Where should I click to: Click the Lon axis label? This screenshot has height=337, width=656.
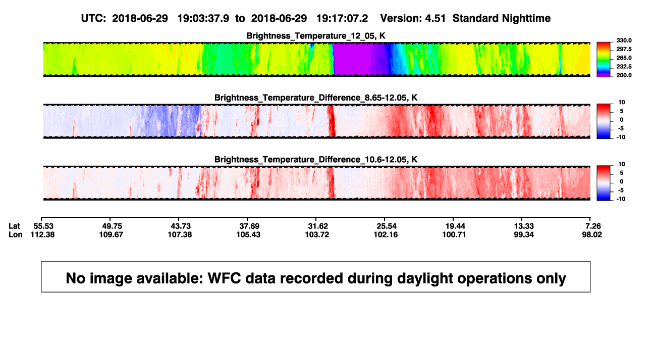point(15,234)
